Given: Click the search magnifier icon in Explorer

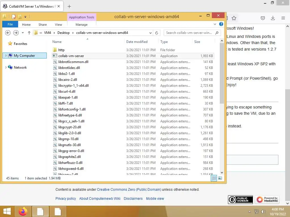Looking at the screenshot, I should [217, 33].
